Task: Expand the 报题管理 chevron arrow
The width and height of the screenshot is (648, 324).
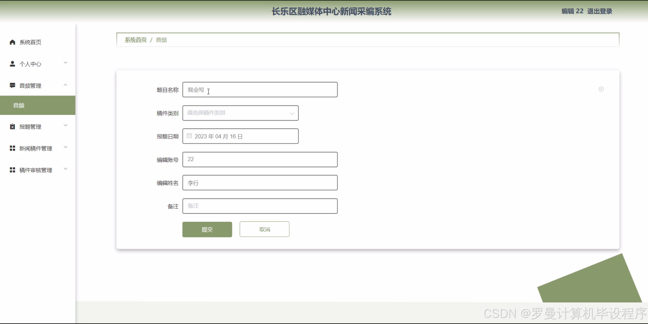Action: [65, 126]
